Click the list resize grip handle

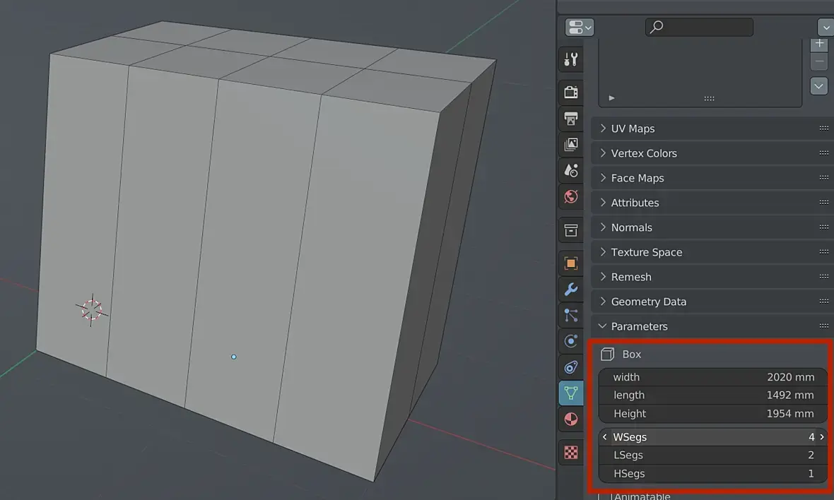point(709,98)
